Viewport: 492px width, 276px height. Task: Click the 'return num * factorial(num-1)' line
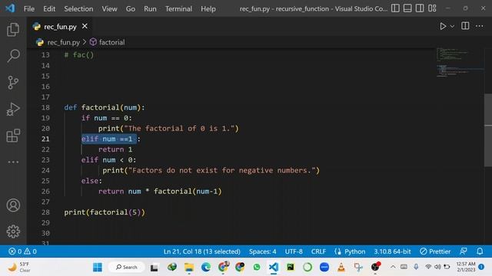point(160,191)
